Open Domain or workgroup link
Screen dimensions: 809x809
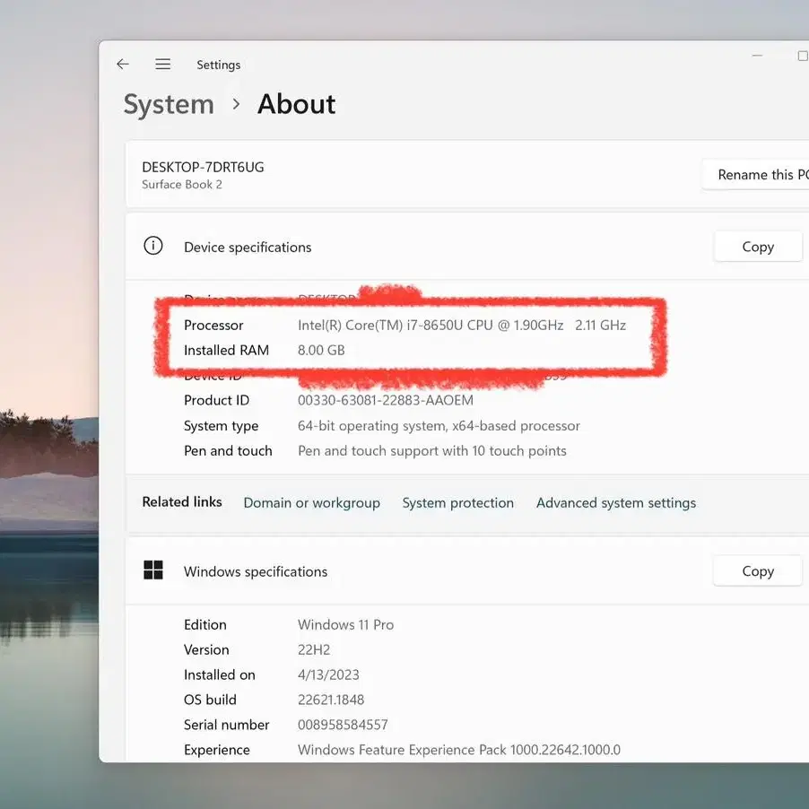pyautogui.click(x=311, y=502)
